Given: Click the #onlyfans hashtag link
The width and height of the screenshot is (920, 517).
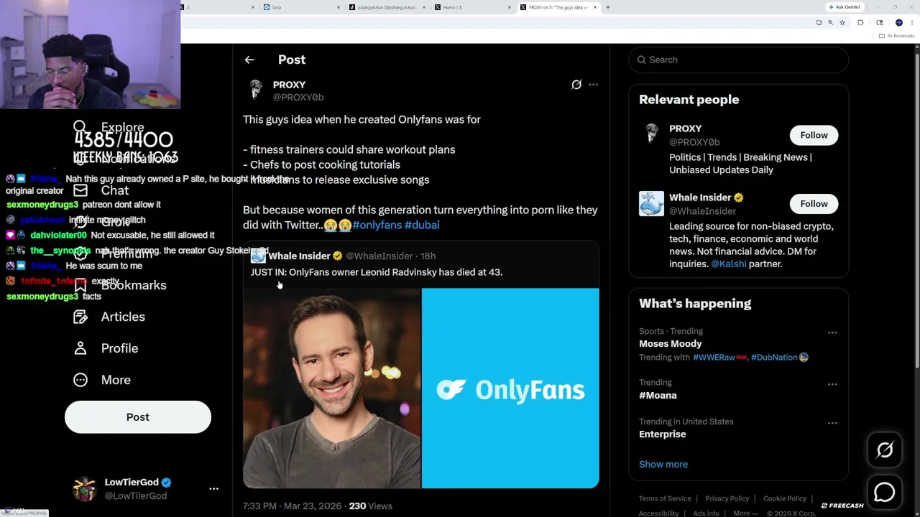Looking at the screenshot, I should tap(377, 225).
